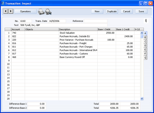Click Purchase Accruals - Customs description

[74, 54]
